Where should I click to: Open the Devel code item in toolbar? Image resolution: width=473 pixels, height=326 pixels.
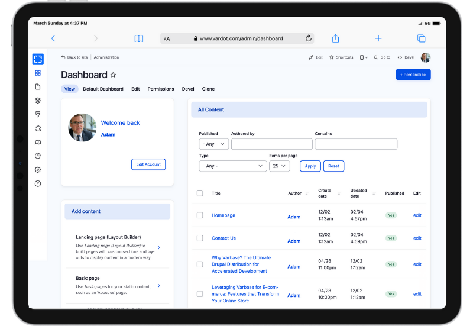pyautogui.click(x=406, y=57)
